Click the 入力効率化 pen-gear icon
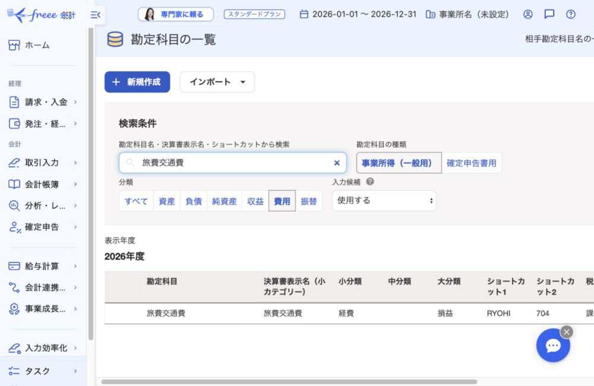Screen dimensions: 594x386 click(15, 348)
